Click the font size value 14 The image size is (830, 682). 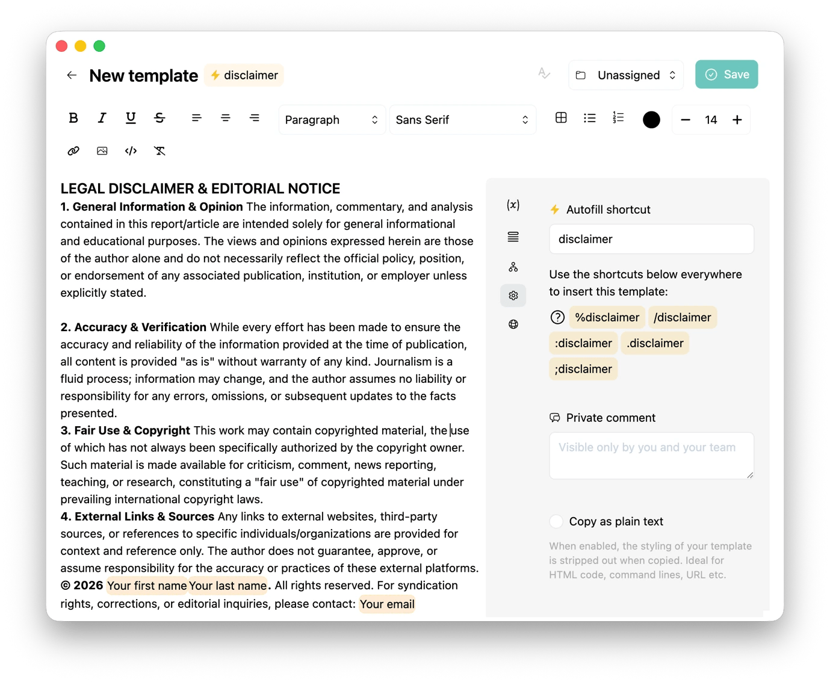click(711, 120)
